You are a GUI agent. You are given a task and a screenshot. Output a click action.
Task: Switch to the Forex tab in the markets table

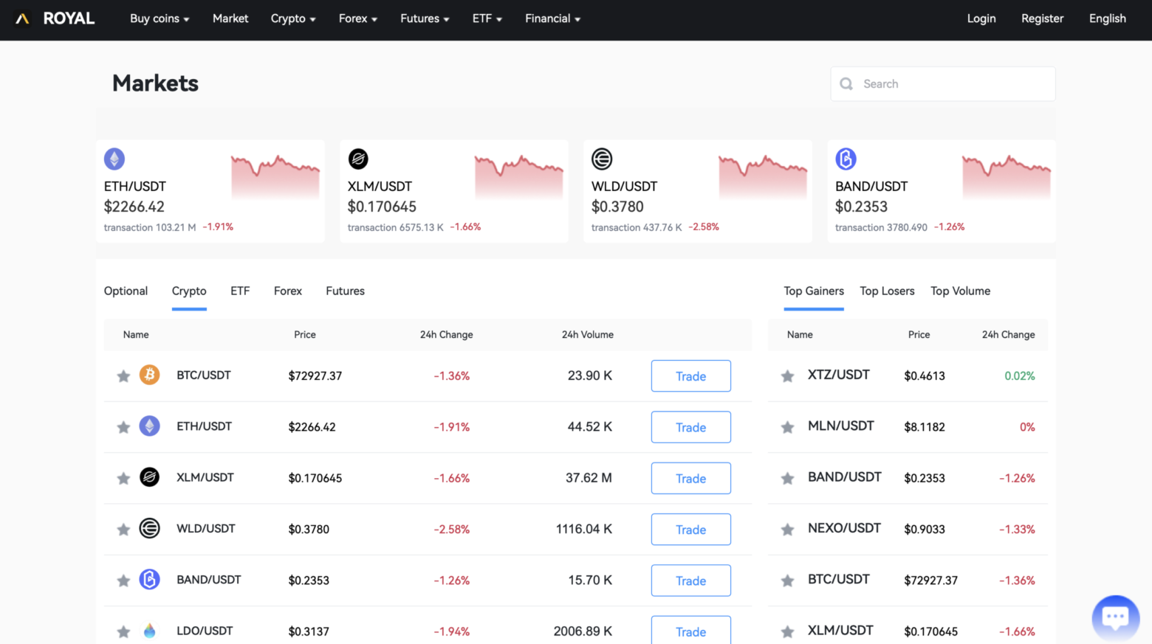(287, 291)
